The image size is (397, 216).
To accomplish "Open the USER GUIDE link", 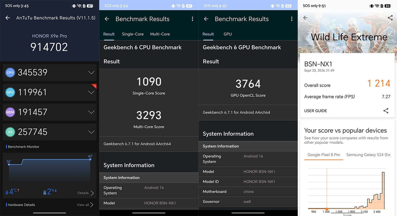I will point(315,111).
